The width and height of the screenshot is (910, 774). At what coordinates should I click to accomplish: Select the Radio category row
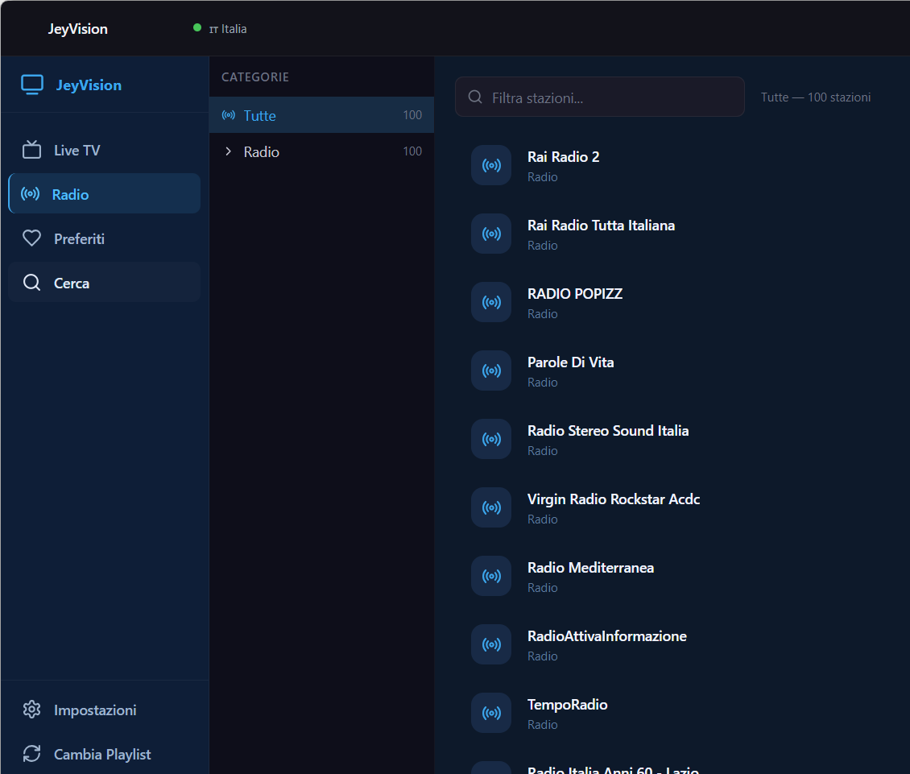(x=321, y=151)
